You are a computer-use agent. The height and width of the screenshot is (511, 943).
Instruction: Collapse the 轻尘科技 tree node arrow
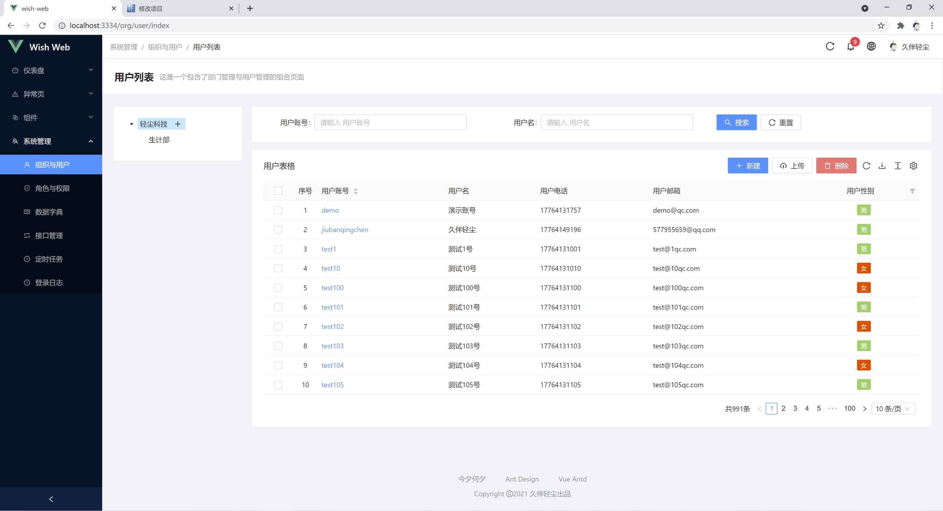131,124
